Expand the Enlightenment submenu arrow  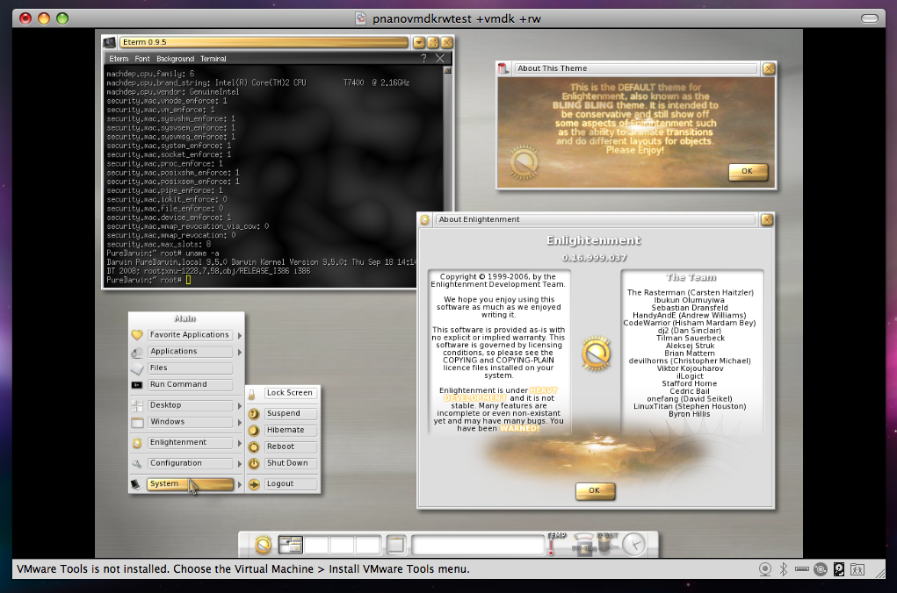coord(240,443)
